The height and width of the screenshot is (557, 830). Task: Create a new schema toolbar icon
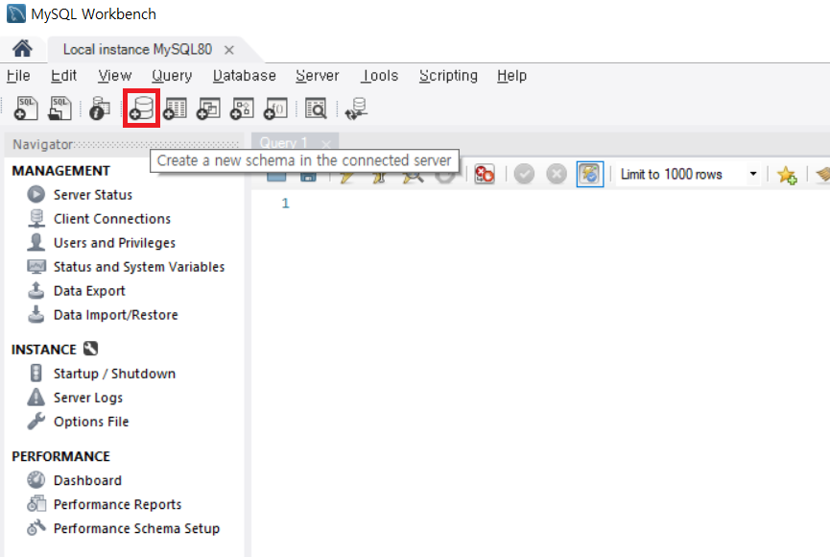pos(141,109)
